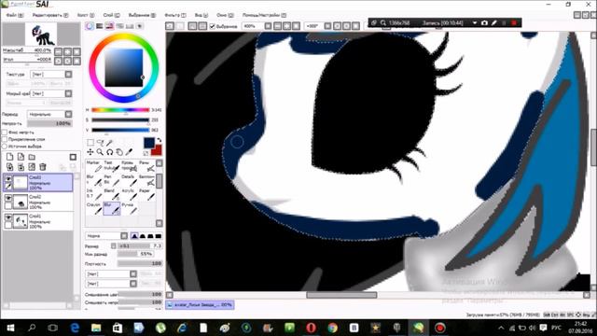Adjust the Размер brush size slider
Screen dimensions: 597x336
tap(140, 246)
